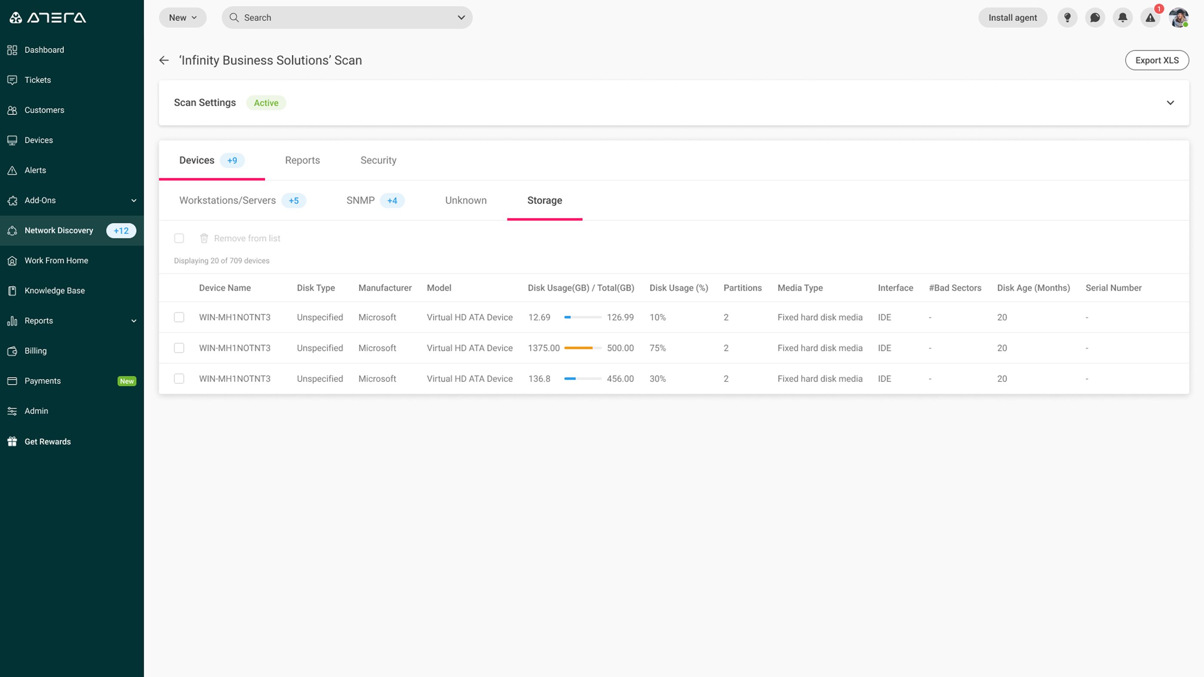Viewport: 1204px width, 677px height.
Task: Click the trash icon for Remove from list
Action: click(x=204, y=238)
